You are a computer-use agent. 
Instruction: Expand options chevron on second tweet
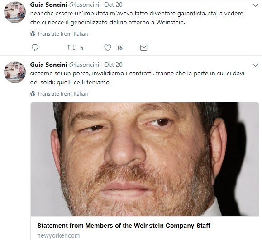click(x=255, y=65)
